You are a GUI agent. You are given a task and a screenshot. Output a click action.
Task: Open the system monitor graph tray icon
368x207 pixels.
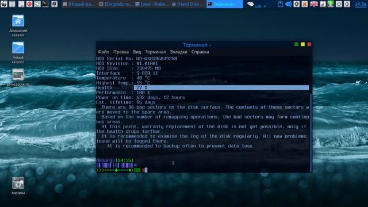pos(323,4)
